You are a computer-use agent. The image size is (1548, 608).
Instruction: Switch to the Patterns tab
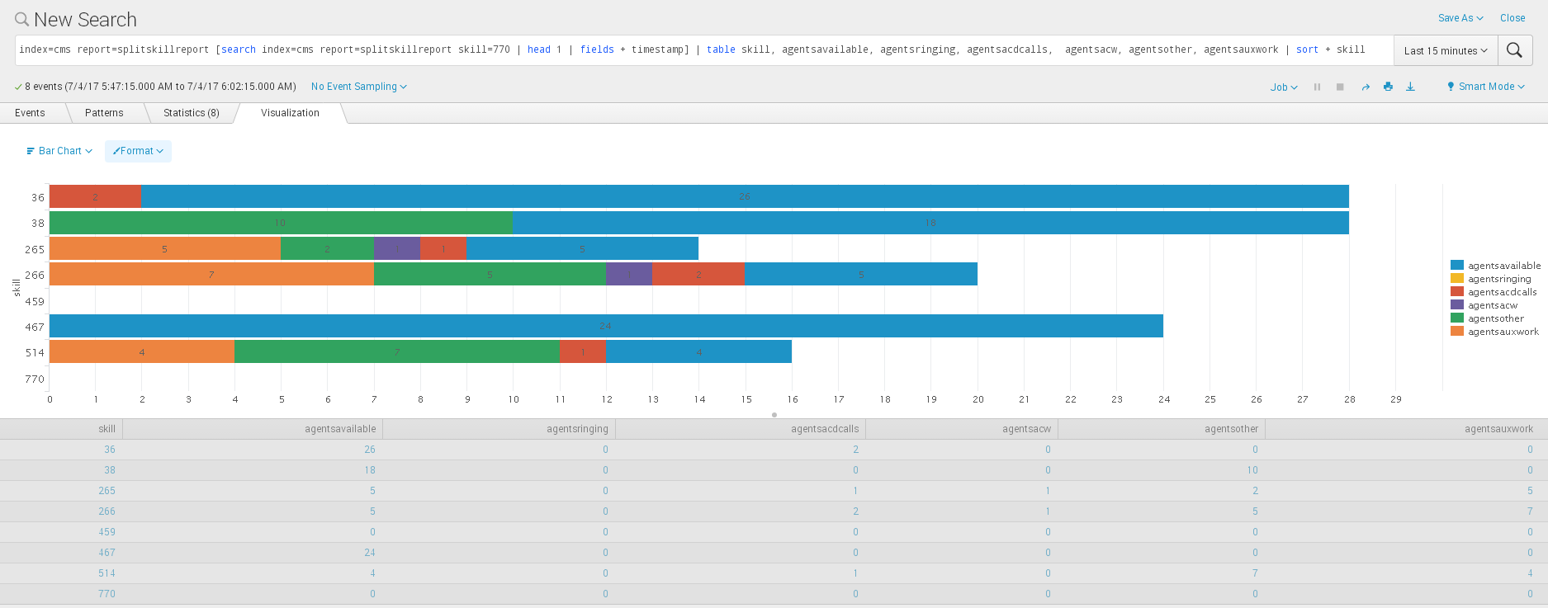104,113
